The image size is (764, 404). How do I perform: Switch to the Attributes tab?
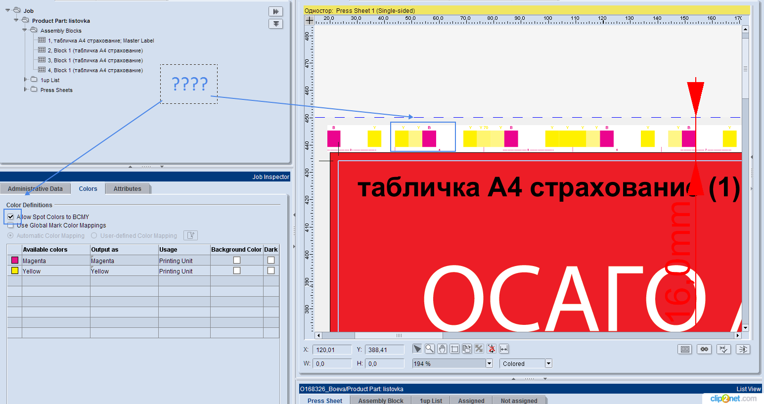pos(128,188)
